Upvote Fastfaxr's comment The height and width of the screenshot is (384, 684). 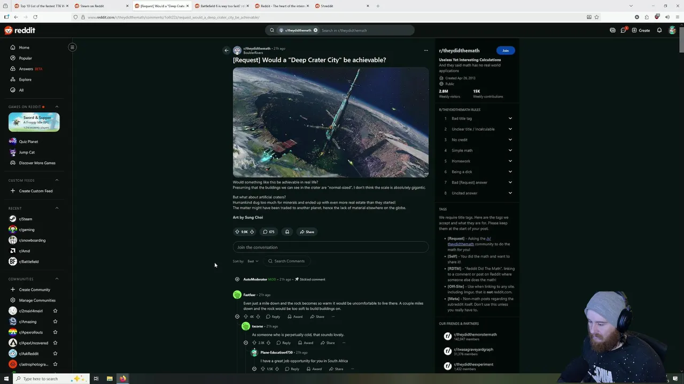click(x=246, y=317)
